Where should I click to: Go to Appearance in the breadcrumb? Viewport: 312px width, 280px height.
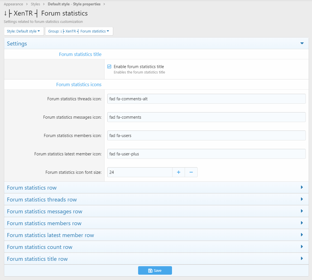[x=13, y=4]
